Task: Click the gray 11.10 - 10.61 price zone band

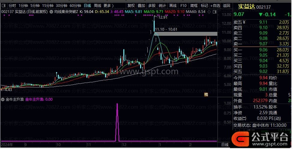Action: click(x=186, y=34)
